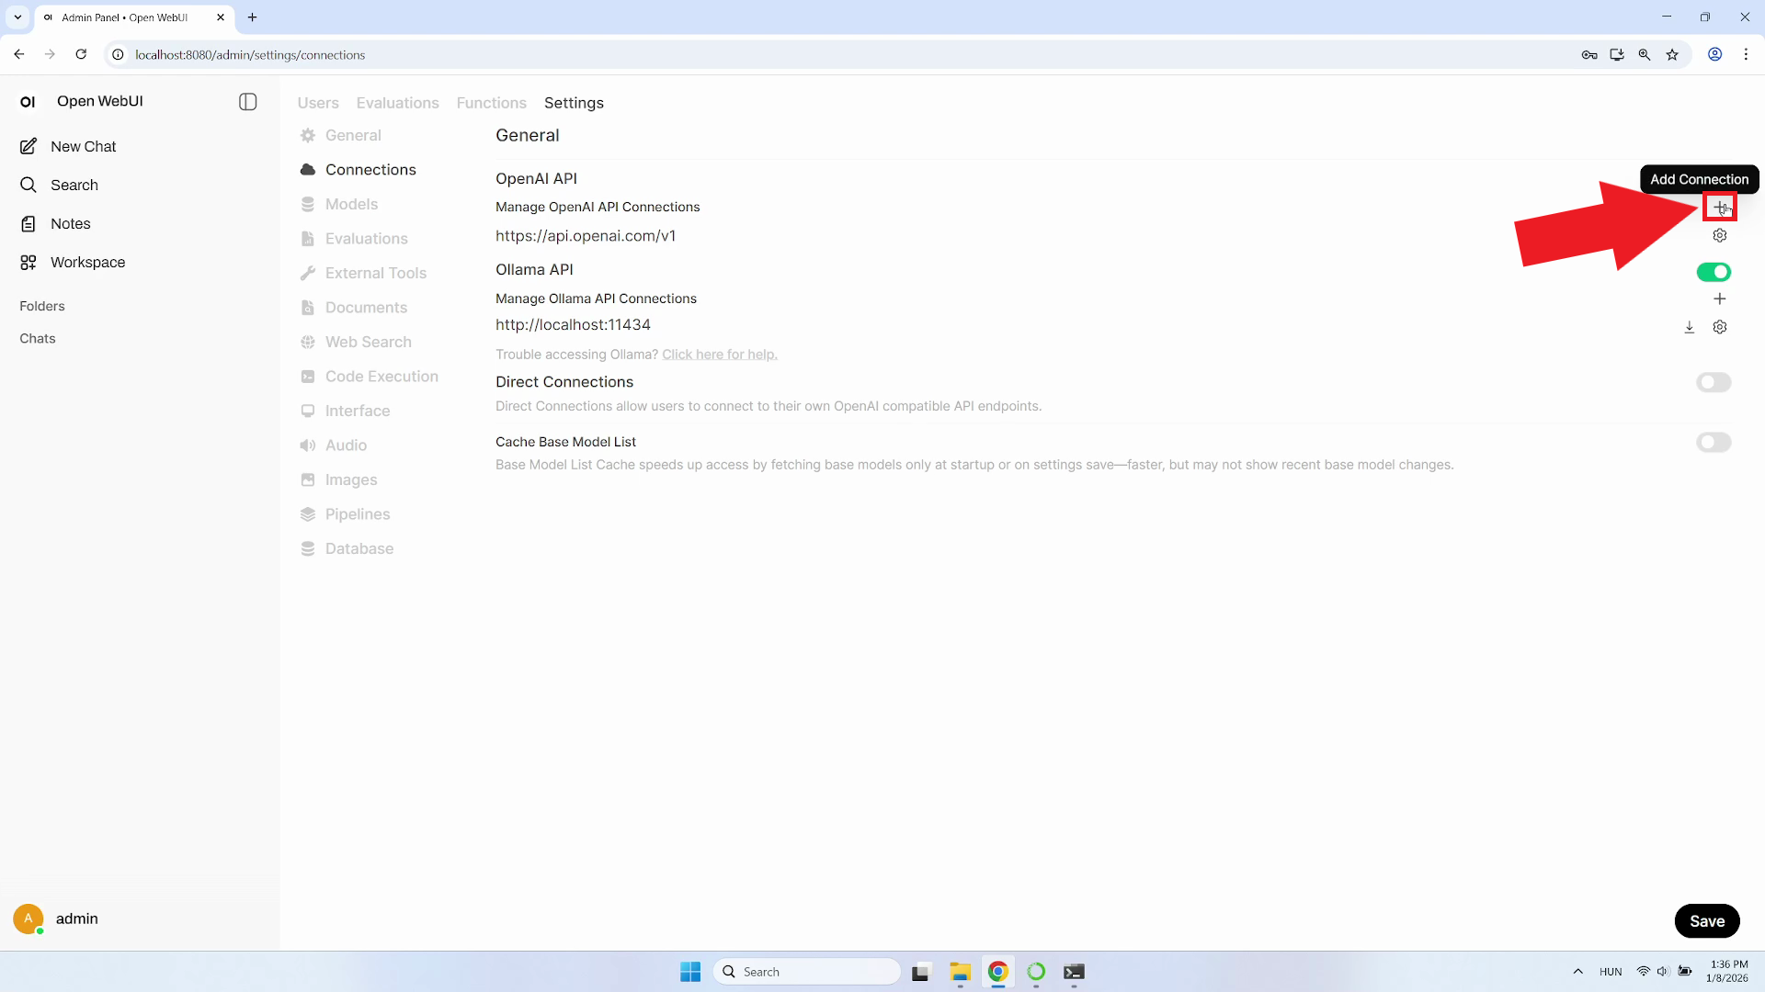The height and width of the screenshot is (992, 1765).
Task: Open the Ollama localhost connection gear settings
Action: [1719, 328]
